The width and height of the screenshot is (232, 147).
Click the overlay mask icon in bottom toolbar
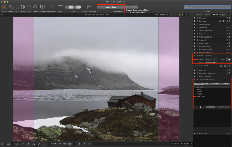click(70, 144)
